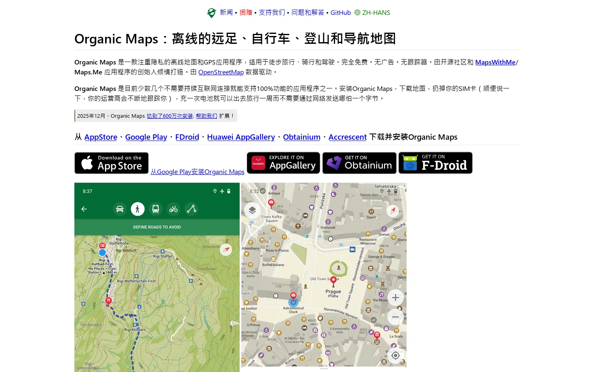Open the Accrescent text link
595x372 pixels.
tap(347, 137)
